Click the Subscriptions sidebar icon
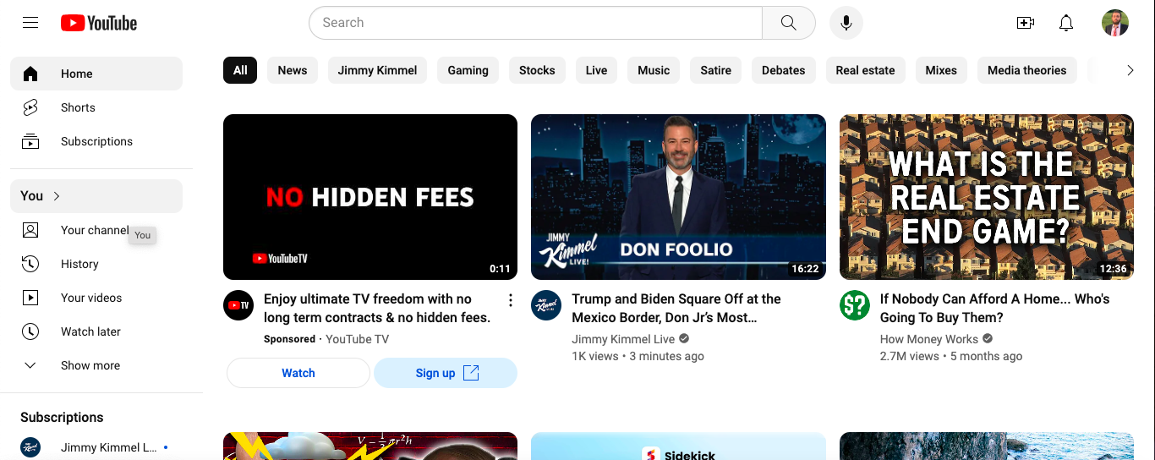Image resolution: width=1155 pixels, height=460 pixels. (x=30, y=141)
